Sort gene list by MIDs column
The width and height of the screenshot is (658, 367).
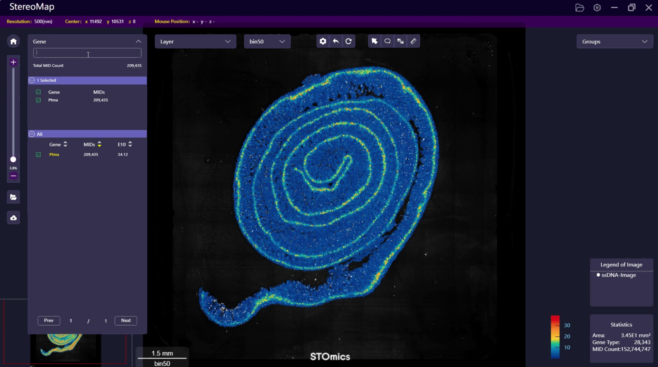point(99,145)
